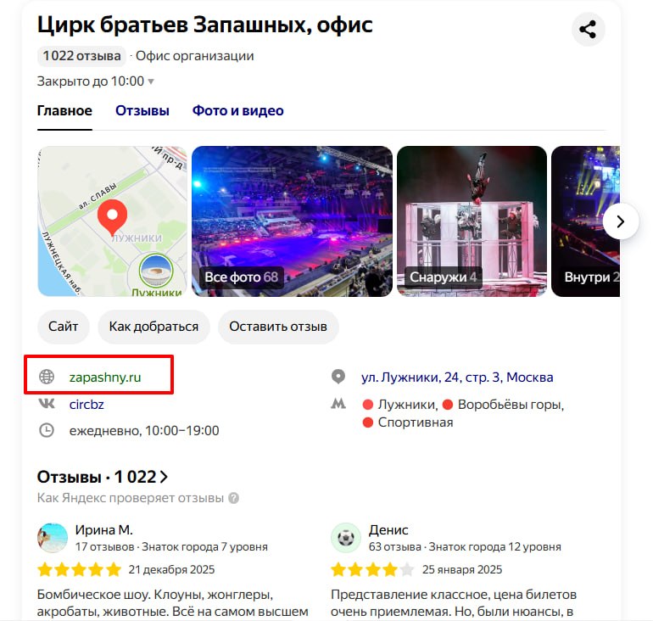
Task: Click the clock opening hours icon
Action: pyautogui.click(x=47, y=430)
